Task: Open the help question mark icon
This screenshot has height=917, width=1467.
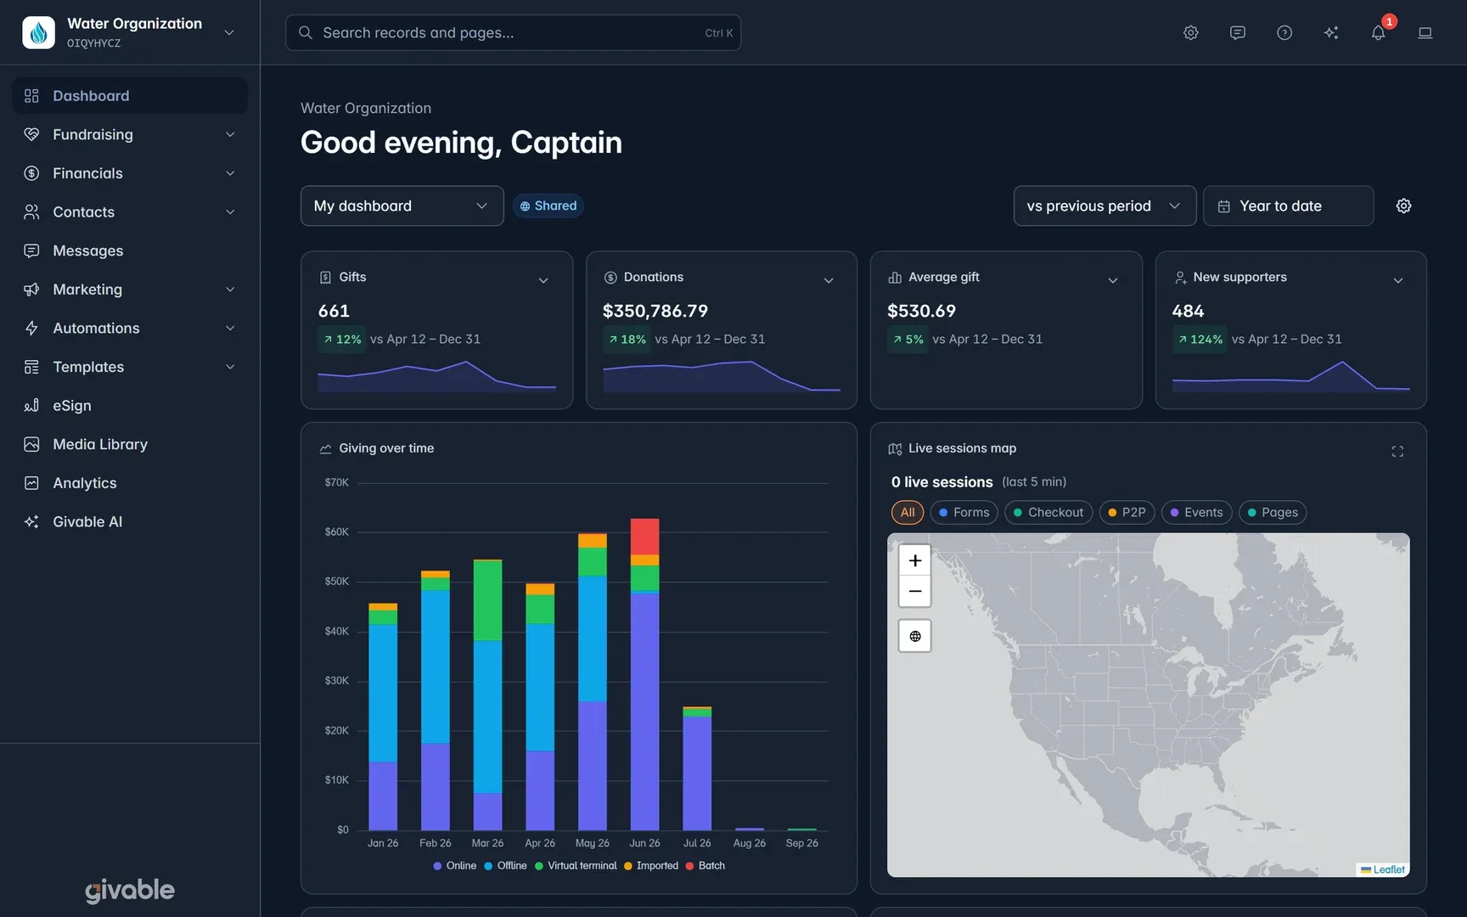Action: tap(1284, 32)
